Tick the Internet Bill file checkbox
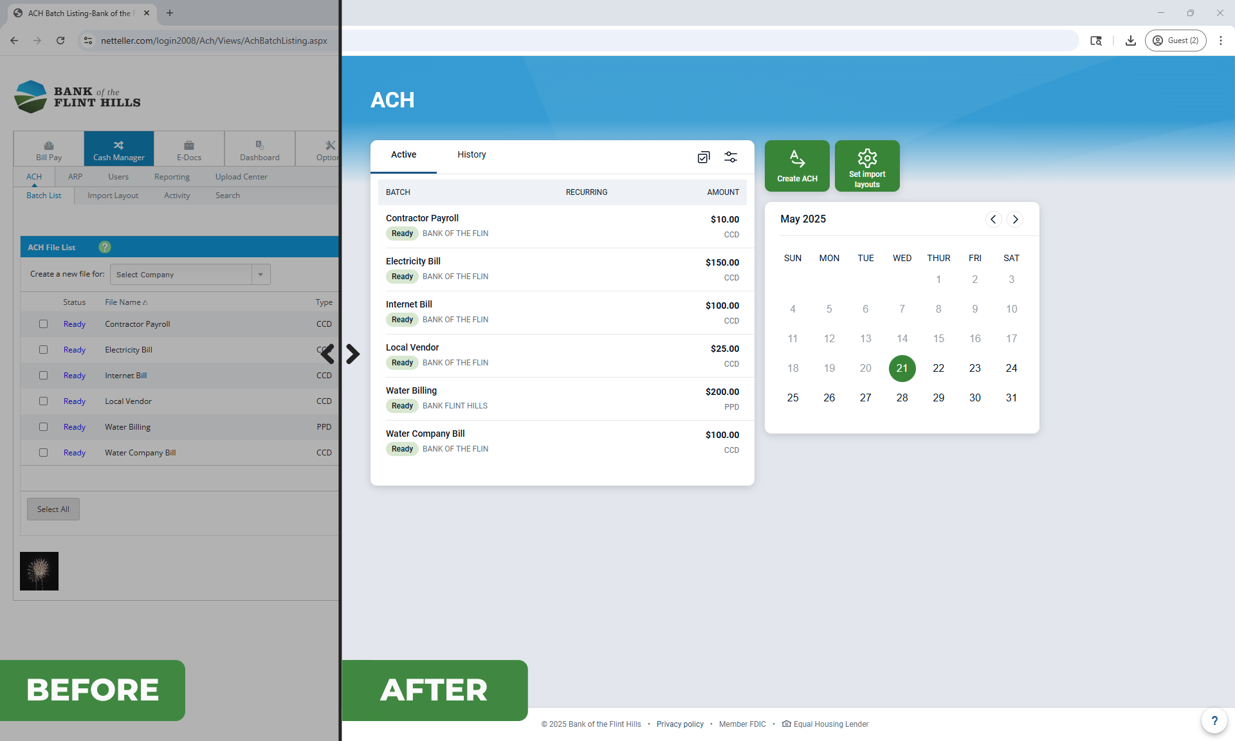This screenshot has height=741, width=1235. pos(43,376)
